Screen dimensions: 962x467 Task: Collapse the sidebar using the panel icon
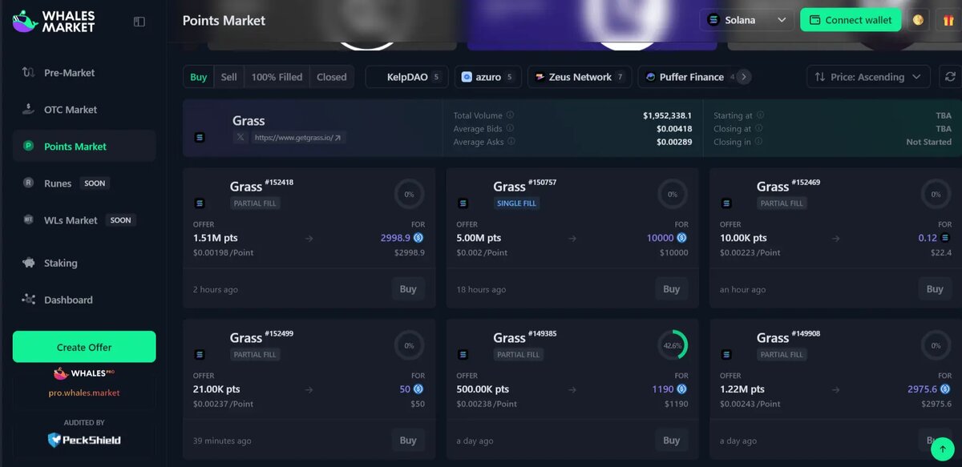pos(139,22)
